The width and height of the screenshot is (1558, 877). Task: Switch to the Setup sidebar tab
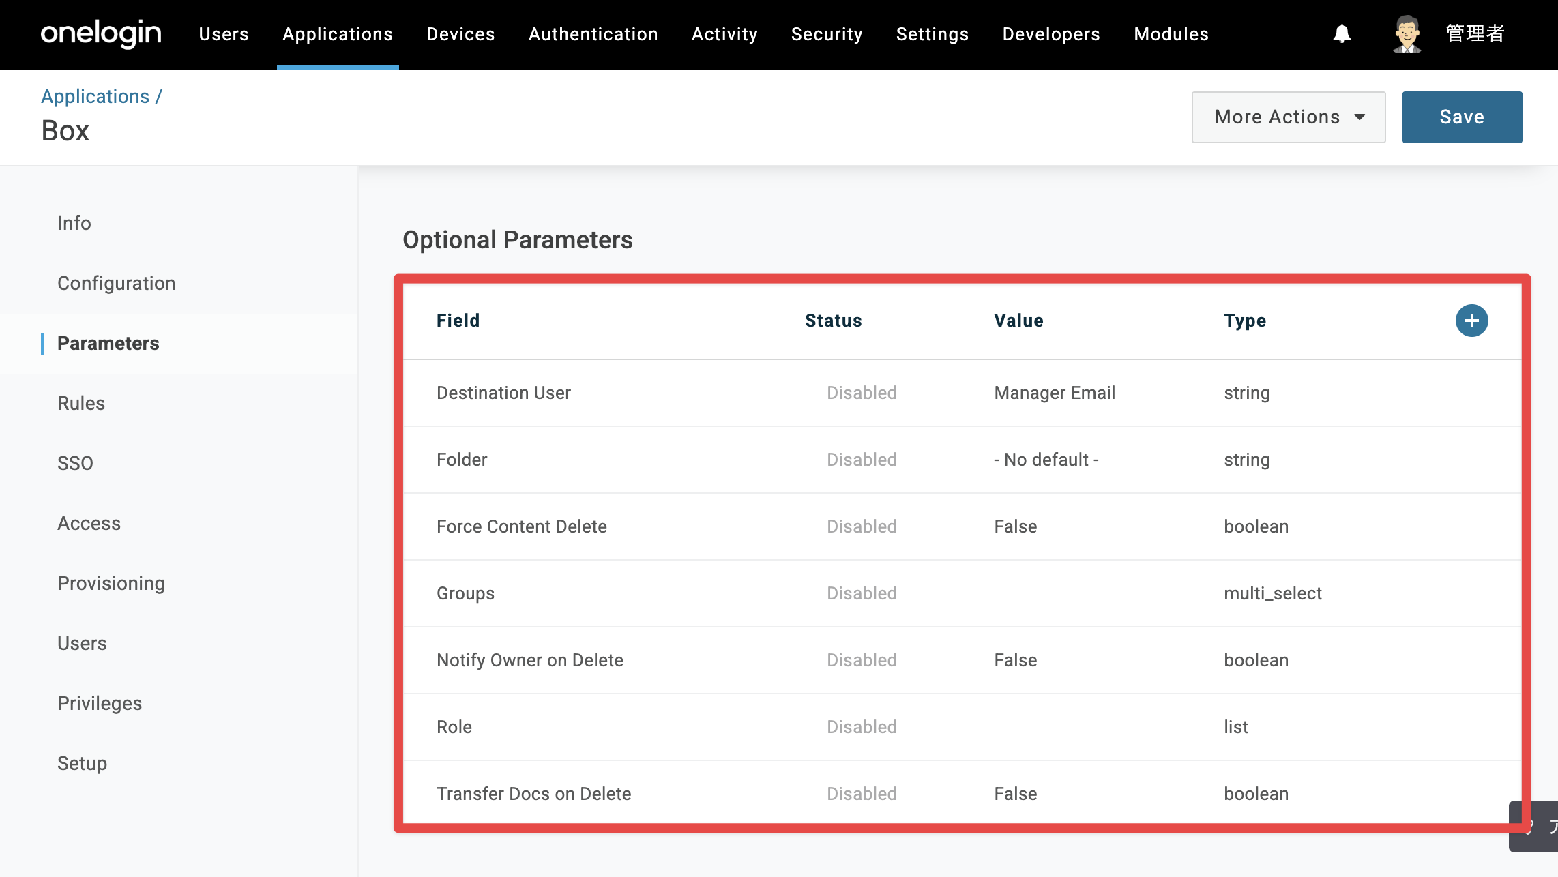pyautogui.click(x=82, y=763)
